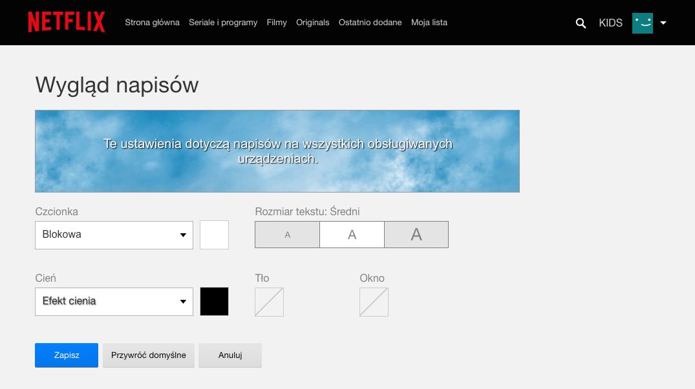Pick the black shadow color swatch
This screenshot has height=389, width=695.
click(214, 302)
